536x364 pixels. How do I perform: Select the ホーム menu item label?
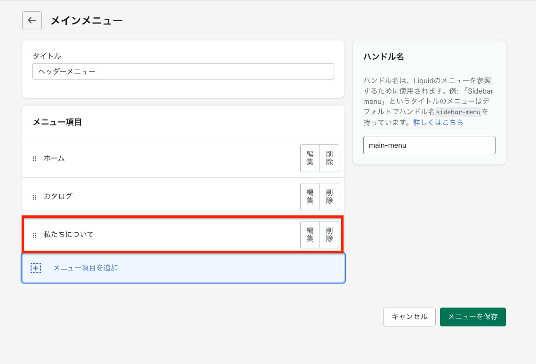point(54,158)
